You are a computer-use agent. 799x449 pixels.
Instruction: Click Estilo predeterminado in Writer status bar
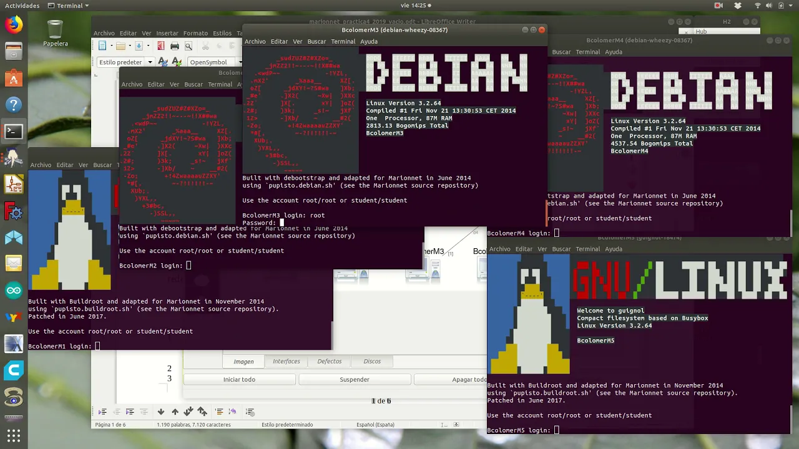287,425
